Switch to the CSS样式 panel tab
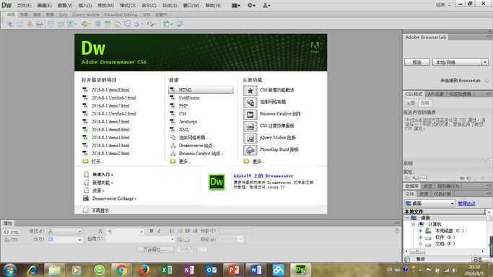 coord(414,94)
